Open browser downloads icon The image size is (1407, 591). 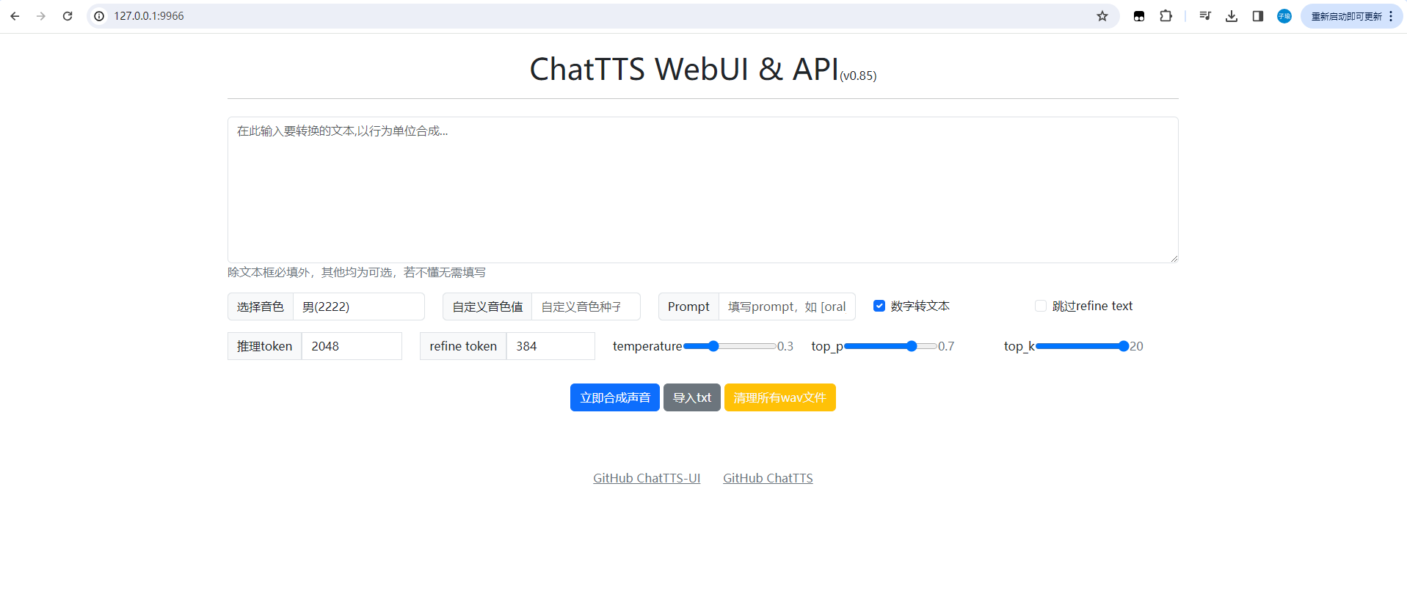1231,16
